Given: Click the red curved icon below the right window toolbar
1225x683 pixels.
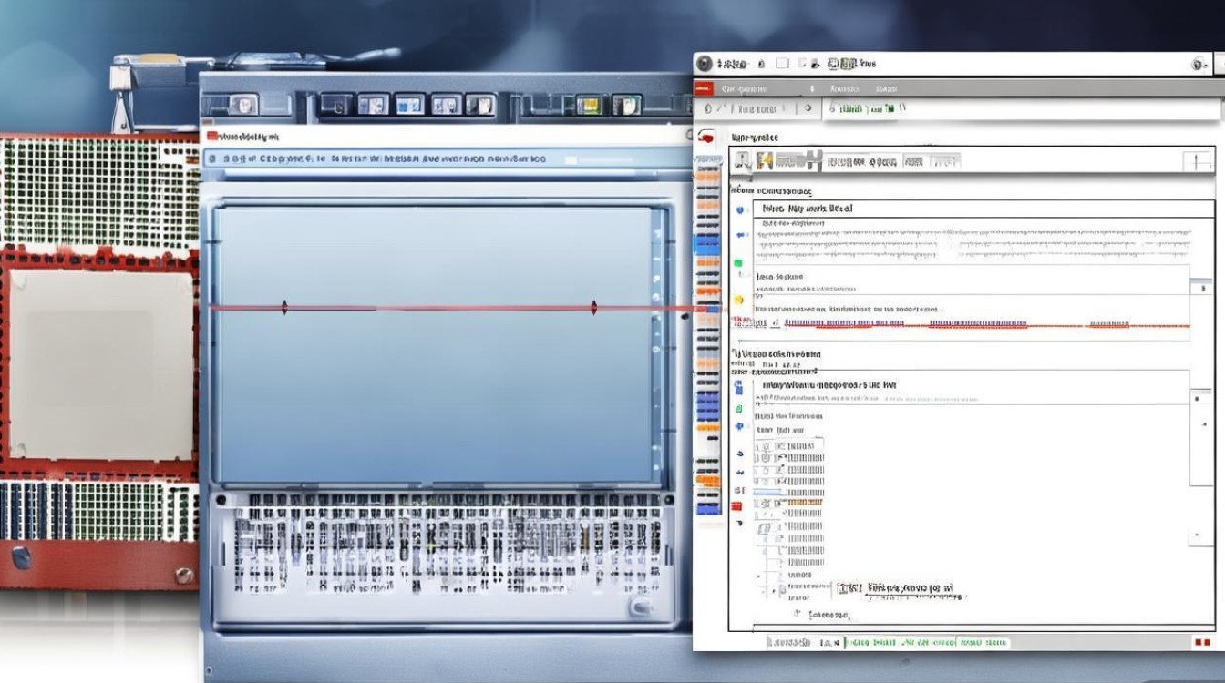Looking at the screenshot, I should [x=705, y=137].
